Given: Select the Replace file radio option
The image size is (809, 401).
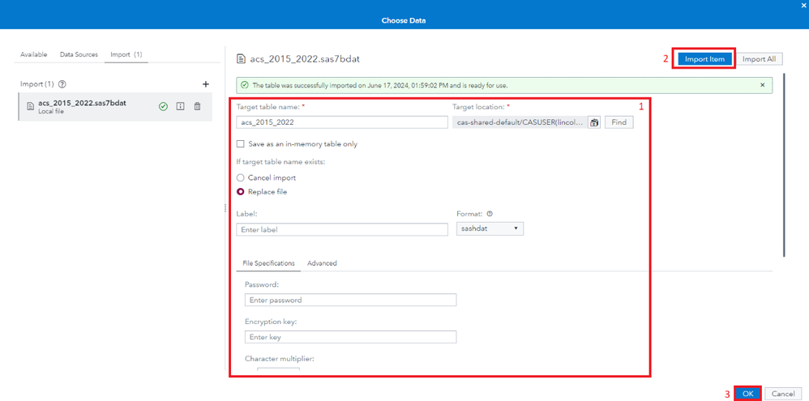Looking at the screenshot, I should [240, 192].
